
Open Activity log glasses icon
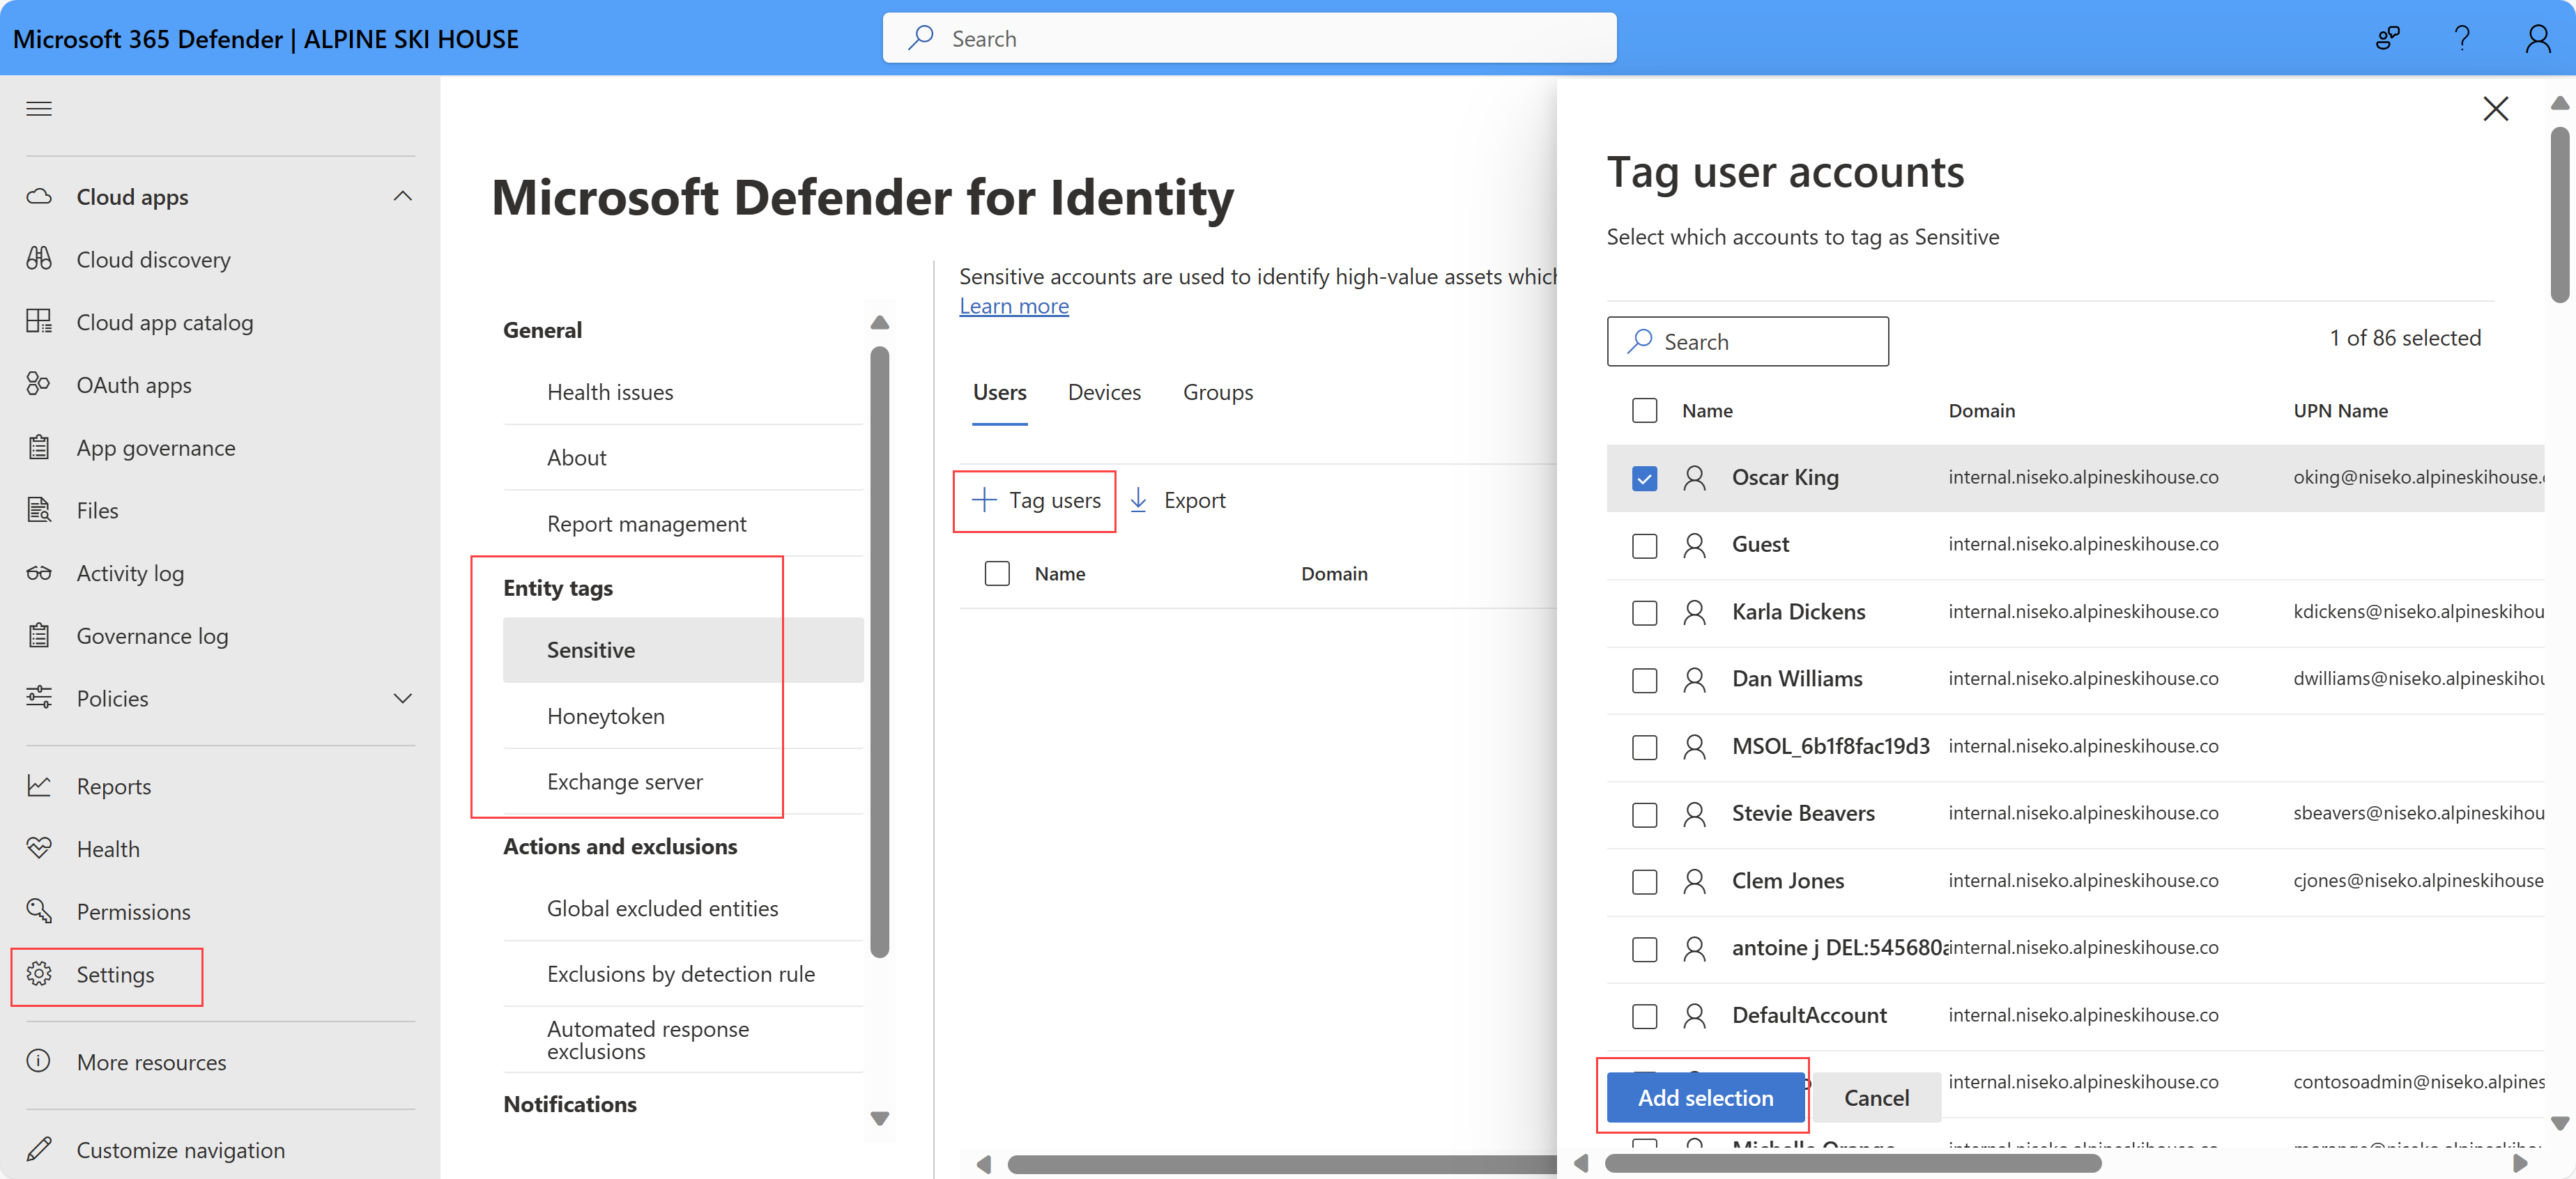39,573
